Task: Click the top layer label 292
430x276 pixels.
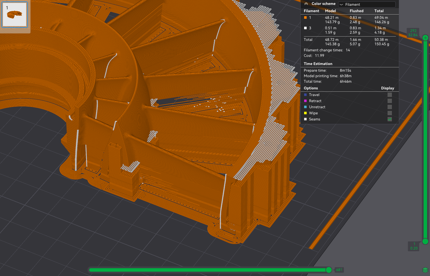Action: [x=413, y=30]
